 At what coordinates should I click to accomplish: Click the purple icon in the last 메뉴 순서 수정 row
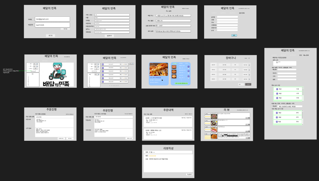click(277, 98)
